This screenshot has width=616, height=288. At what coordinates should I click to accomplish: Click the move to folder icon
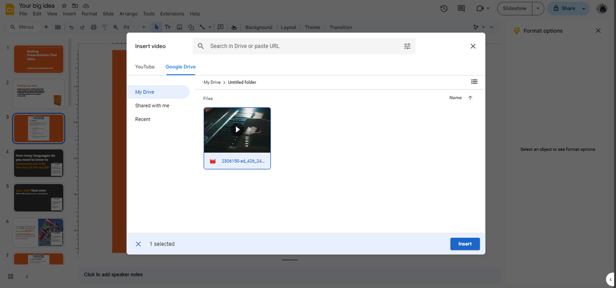coord(75,6)
